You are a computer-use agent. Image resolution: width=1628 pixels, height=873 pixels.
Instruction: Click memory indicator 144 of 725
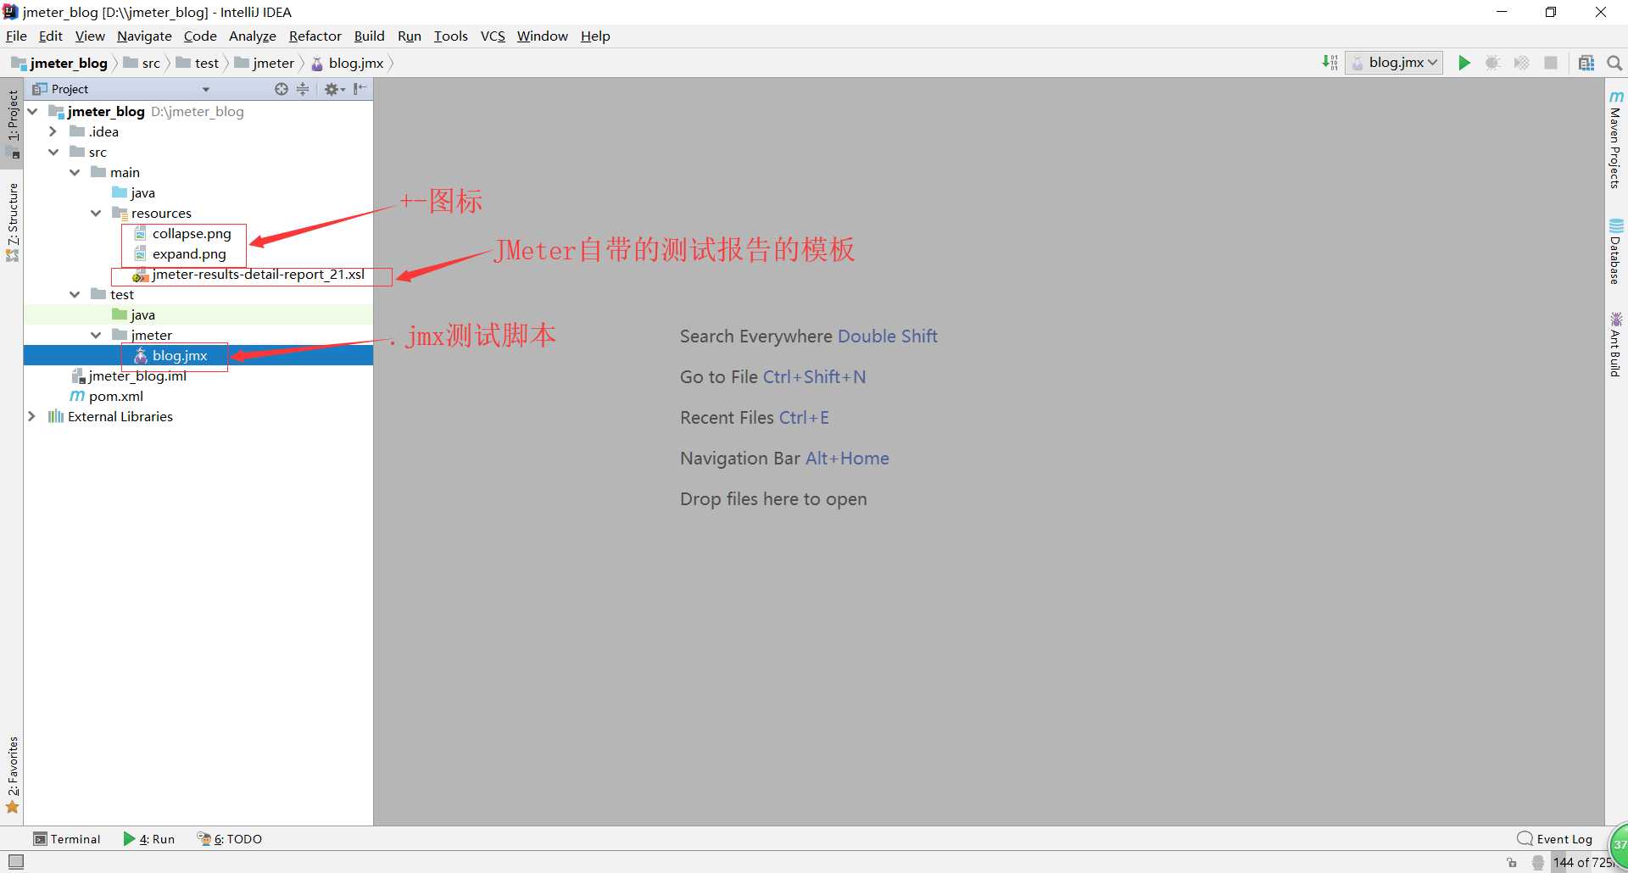pyautogui.click(x=1582, y=863)
